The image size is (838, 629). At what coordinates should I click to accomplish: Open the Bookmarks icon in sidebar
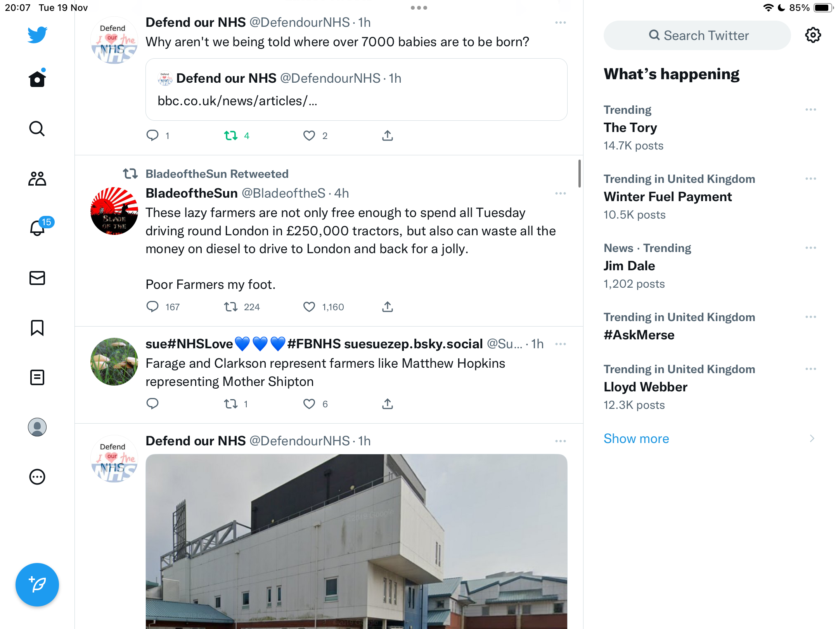pyautogui.click(x=37, y=328)
